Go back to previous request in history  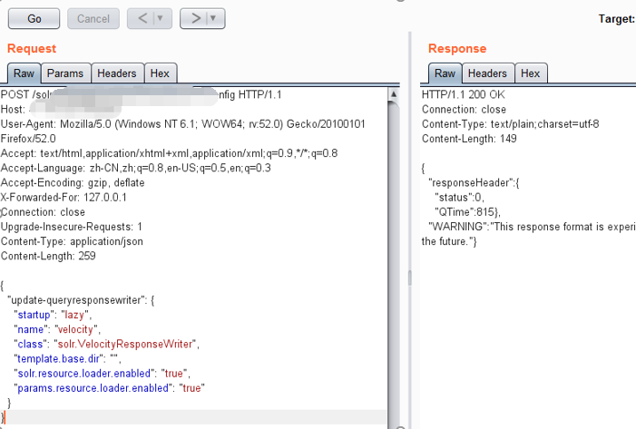click(142, 18)
